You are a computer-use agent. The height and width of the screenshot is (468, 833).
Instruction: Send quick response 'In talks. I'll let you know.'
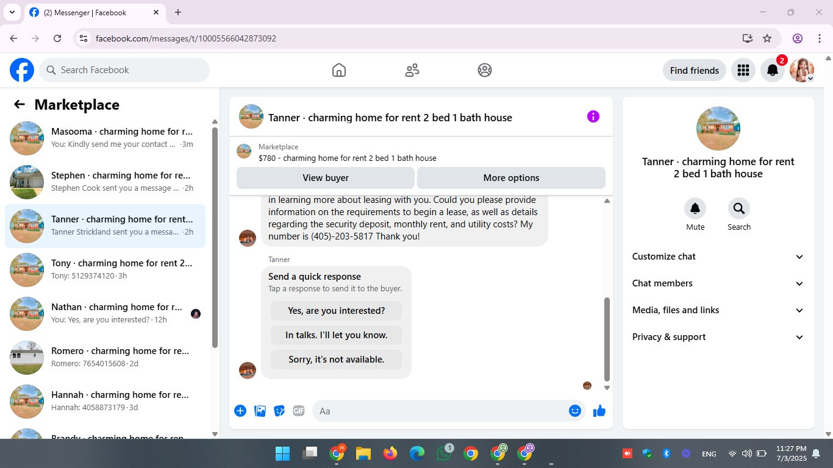336,335
